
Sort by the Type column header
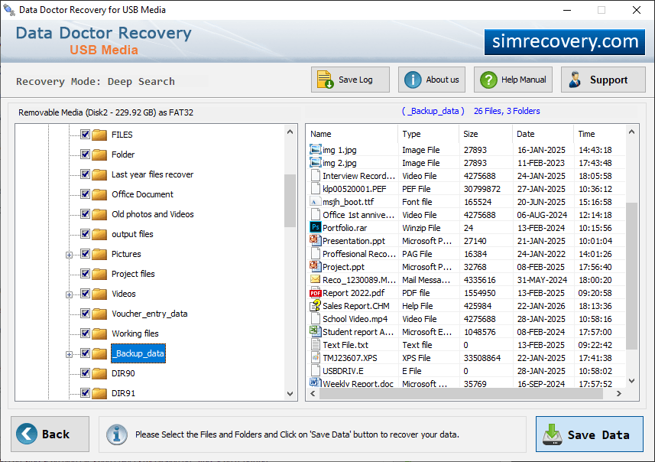tap(428, 134)
